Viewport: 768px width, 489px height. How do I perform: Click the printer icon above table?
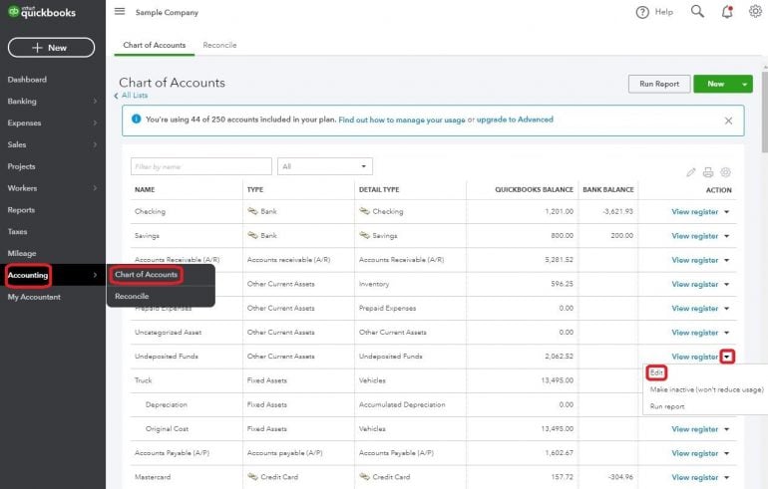pyautogui.click(x=708, y=172)
